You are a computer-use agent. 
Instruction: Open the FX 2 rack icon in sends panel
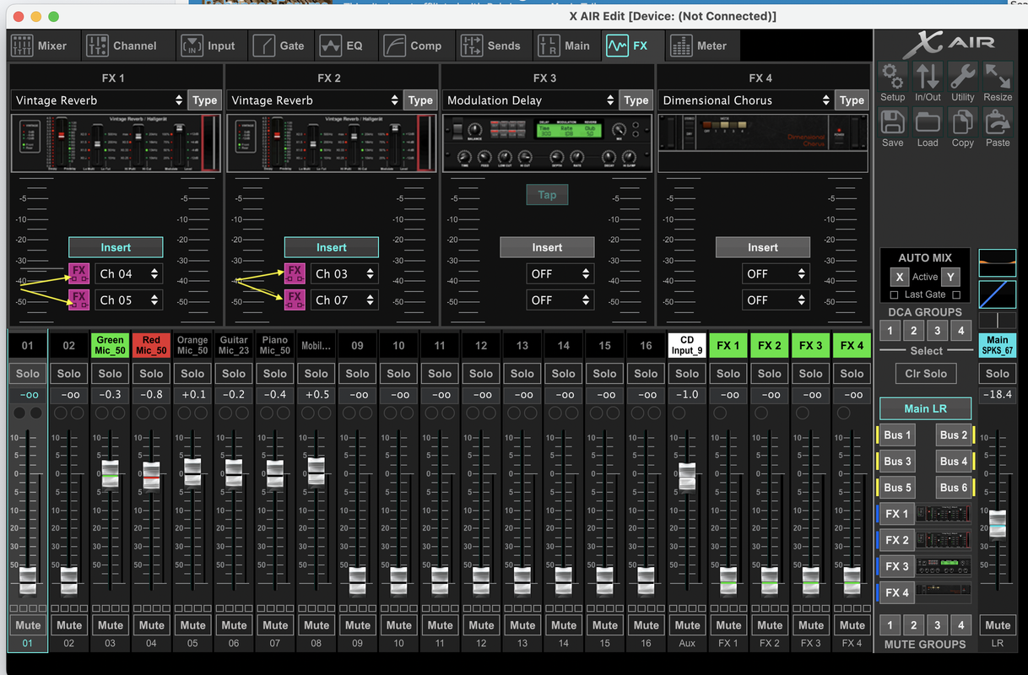(x=943, y=540)
